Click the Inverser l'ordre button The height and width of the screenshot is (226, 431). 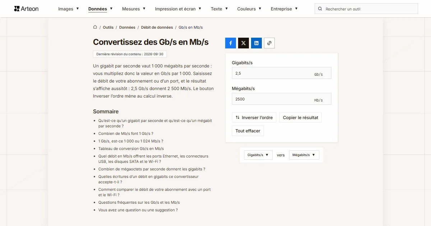pyautogui.click(x=254, y=118)
